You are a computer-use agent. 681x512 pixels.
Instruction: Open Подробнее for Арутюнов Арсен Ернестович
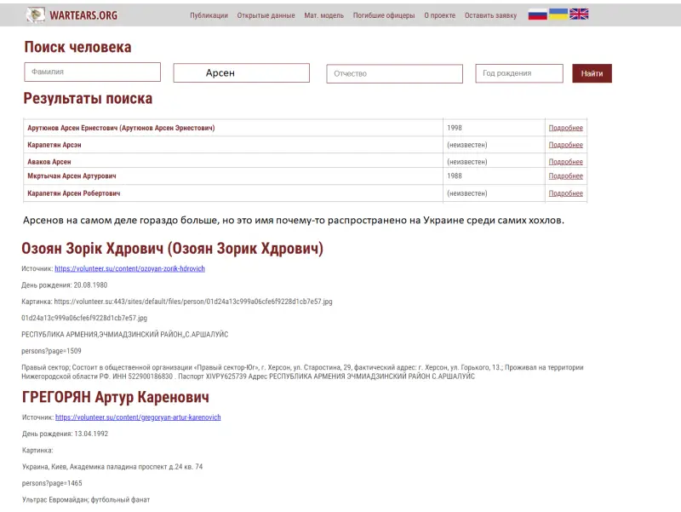pos(565,128)
